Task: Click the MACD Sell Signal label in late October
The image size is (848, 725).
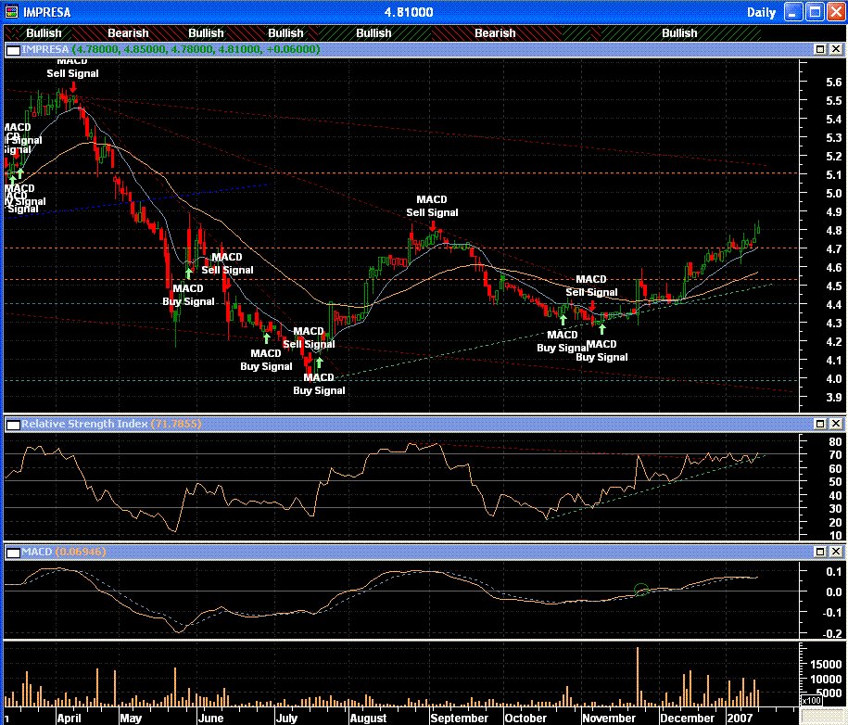Action: [x=591, y=286]
